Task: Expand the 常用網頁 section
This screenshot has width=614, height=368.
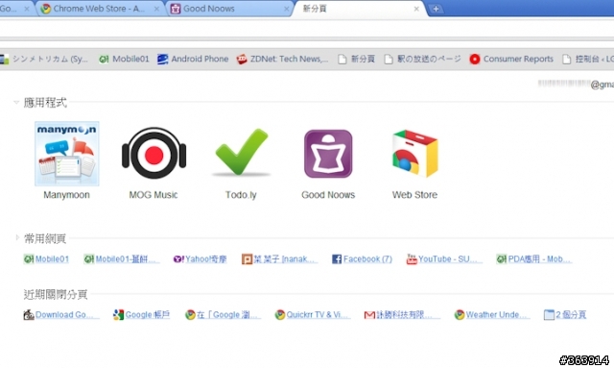Action: click(x=17, y=237)
